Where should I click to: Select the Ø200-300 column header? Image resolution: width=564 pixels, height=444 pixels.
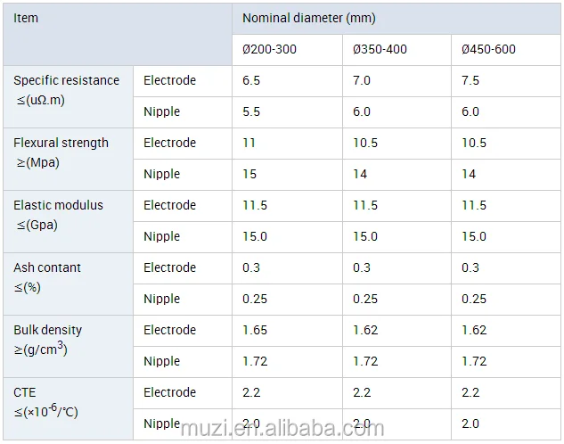269,49
